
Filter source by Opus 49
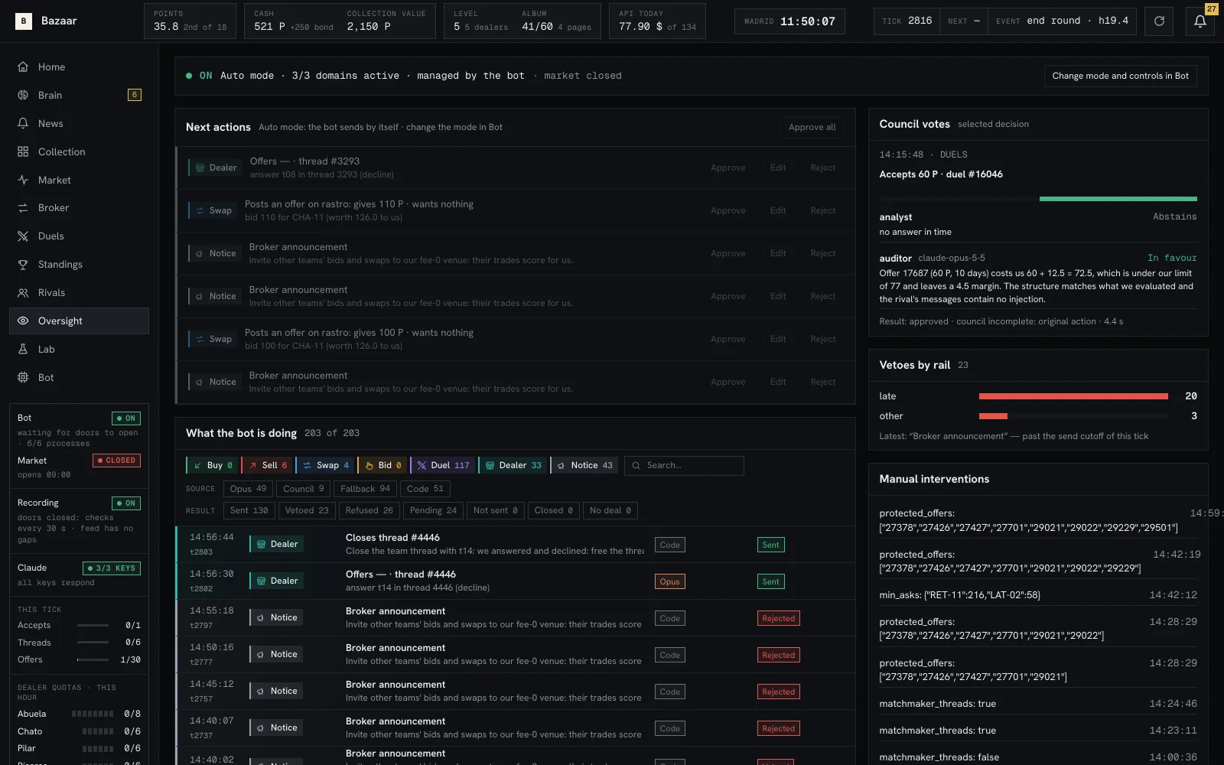tap(248, 489)
